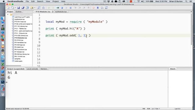Run to cursor toolbar icon
Viewport: 195px width, 110px height.
88,8
